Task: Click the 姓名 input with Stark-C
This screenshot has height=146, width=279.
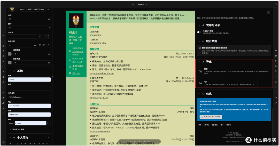Action: [x=29, y=79]
